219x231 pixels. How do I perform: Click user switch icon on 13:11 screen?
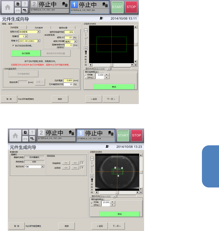pyautogui.click(x=18, y=10)
